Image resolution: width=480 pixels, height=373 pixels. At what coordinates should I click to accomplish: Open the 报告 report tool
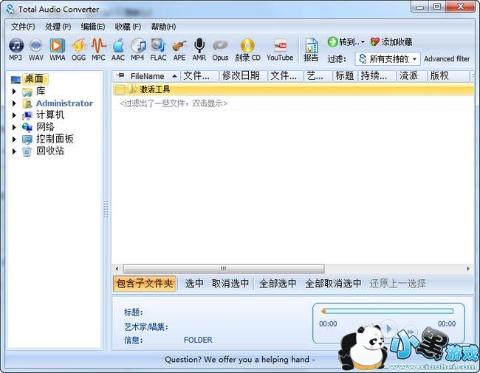[x=311, y=50]
